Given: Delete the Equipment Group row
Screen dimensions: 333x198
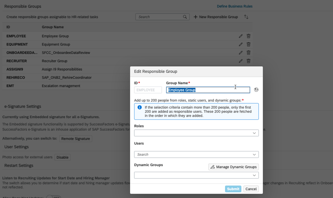Looking at the screenshot, I should coord(248,44).
